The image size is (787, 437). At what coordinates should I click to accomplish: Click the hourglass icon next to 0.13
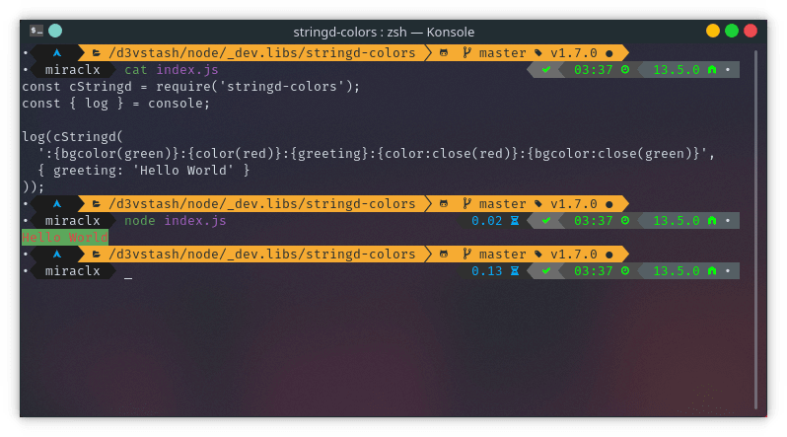click(x=515, y=270)
